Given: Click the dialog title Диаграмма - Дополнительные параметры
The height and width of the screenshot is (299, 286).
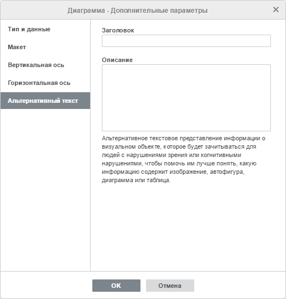Looking at the screenshot, I should [x=138, y=11].
